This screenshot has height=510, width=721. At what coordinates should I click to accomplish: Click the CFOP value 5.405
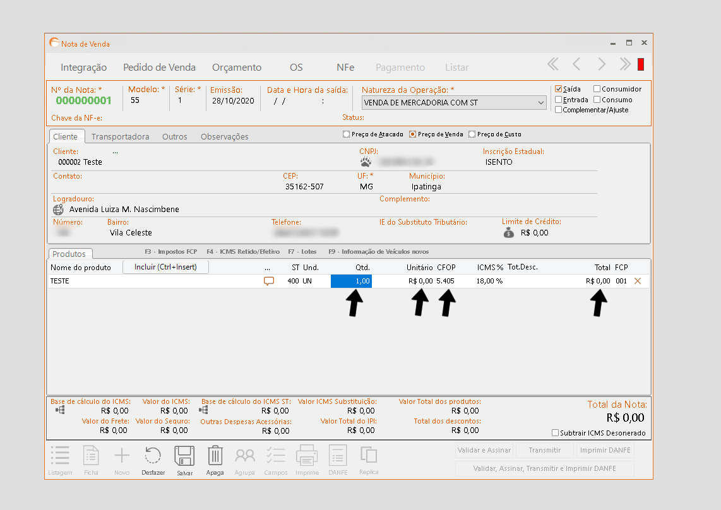point(446,281)
